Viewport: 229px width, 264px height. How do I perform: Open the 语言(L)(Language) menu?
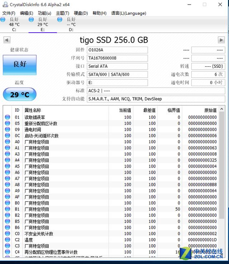click(x=129, y=13)
